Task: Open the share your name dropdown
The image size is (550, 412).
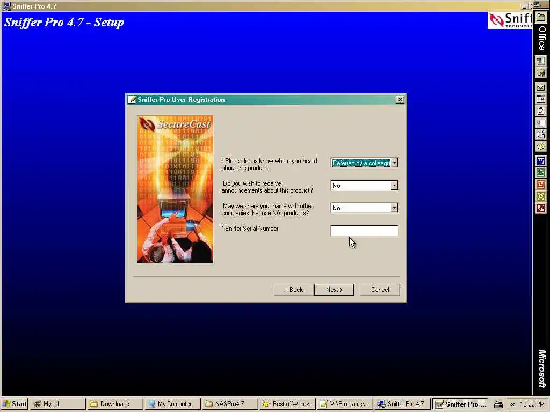Action: pos(394,208)
